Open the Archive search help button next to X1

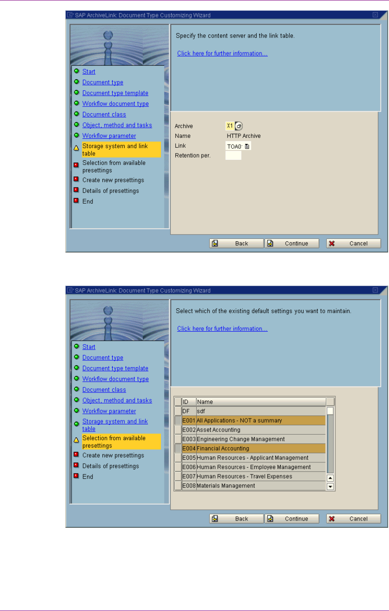tap(239, 126)
